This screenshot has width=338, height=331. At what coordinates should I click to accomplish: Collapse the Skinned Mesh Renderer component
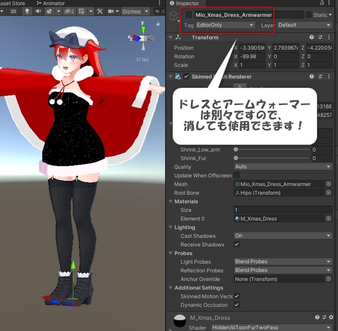coord(171,77)
